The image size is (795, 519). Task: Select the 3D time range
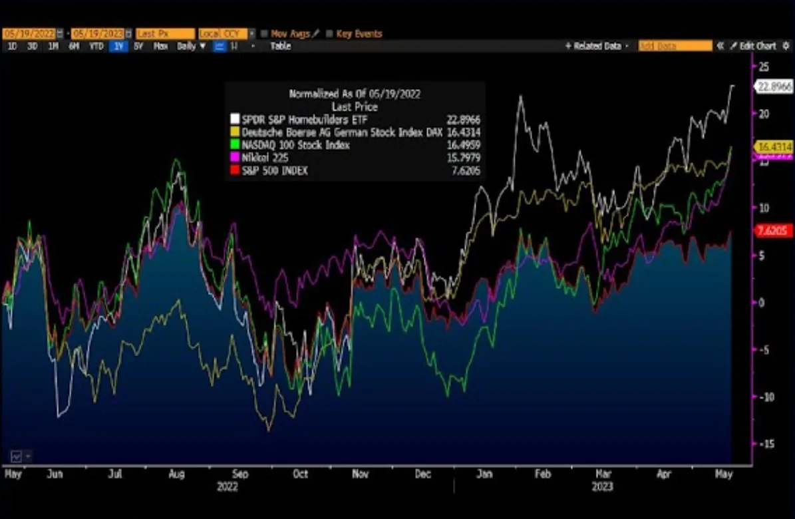pyautogui.click(x=32, y=46)
